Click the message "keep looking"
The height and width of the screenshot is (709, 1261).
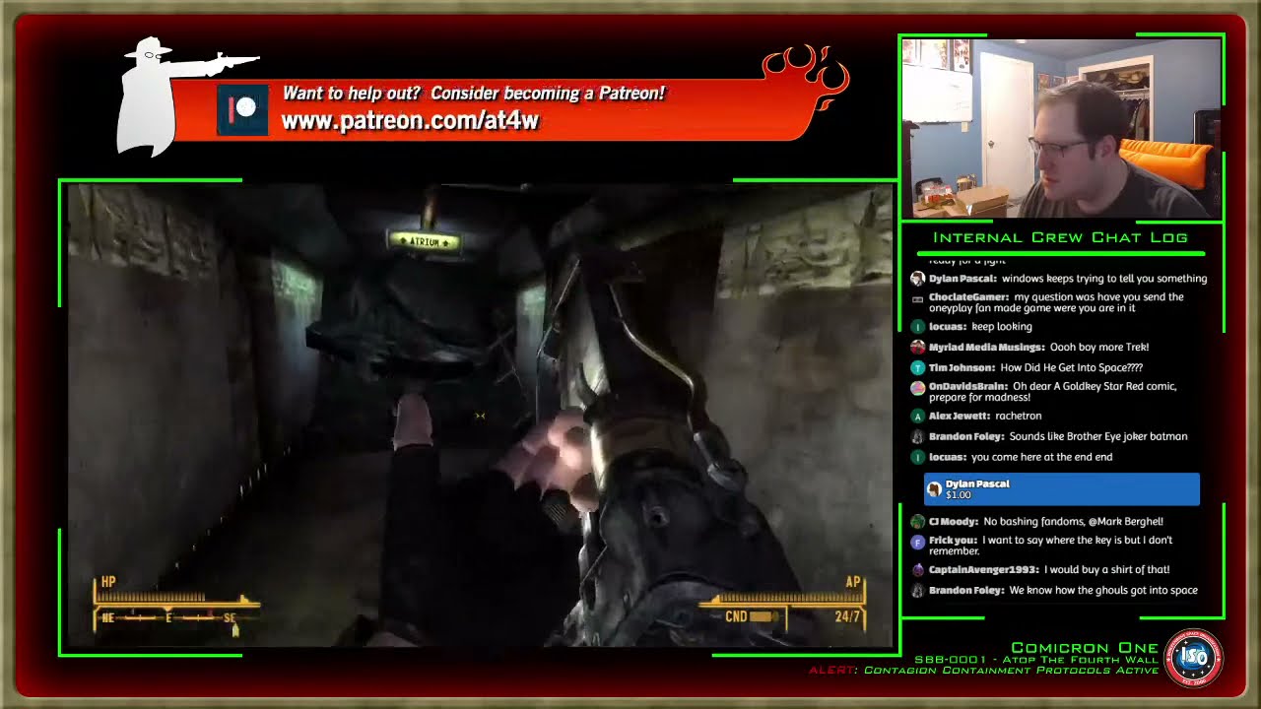(1002, 327)
